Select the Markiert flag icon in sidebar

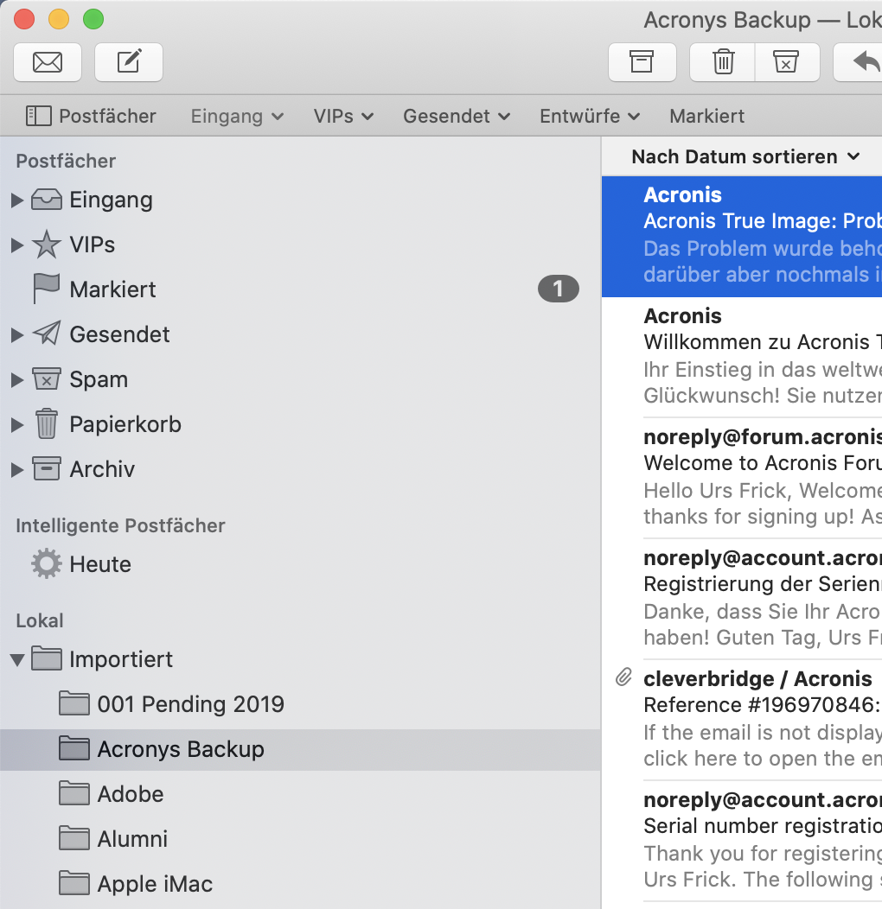(x=47, y=289)
